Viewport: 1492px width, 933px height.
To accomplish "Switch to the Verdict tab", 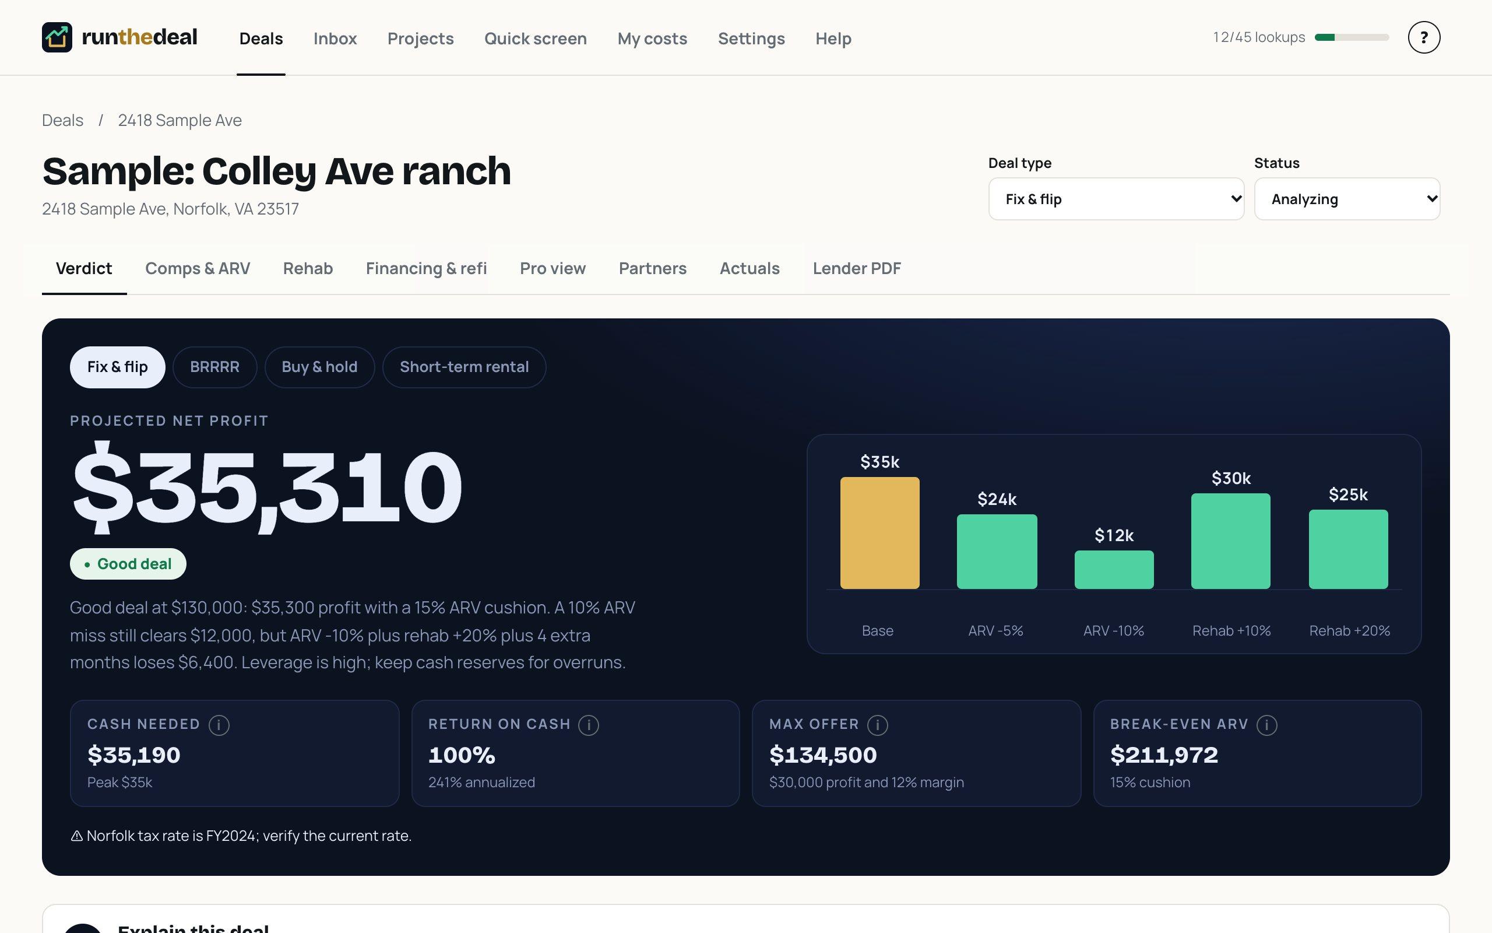I will (84, 268).
